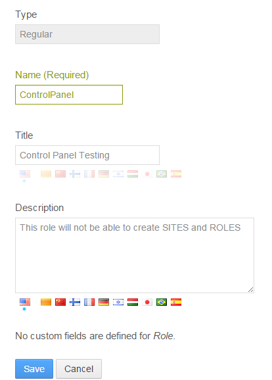The height and width of the screenshot is (380, 272).
Task: Click the Save button
Action: (34, 369)
